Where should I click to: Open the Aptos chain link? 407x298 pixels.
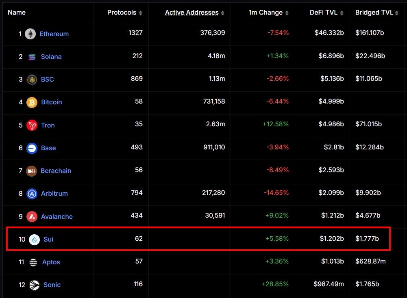(51, 262)
